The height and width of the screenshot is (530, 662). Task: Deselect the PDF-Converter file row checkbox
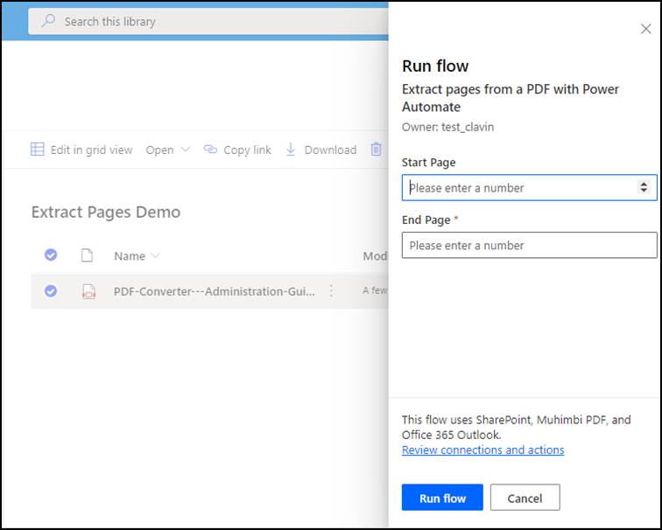(x=51, y=291)
